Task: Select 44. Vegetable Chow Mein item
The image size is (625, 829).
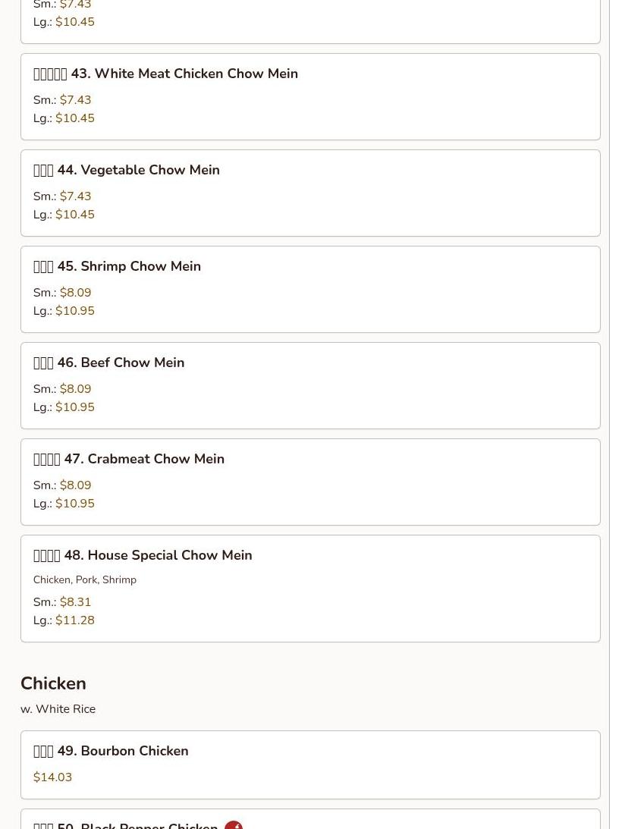Action: [x=310, y=193]
